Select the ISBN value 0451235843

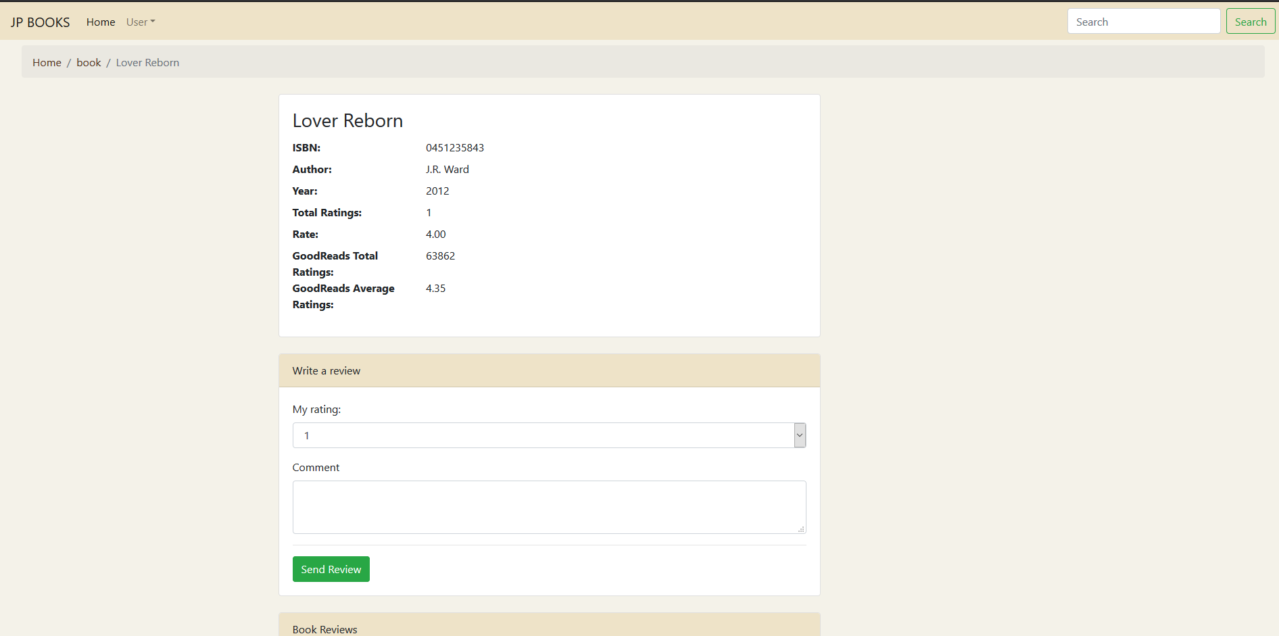tap(455, 147)
